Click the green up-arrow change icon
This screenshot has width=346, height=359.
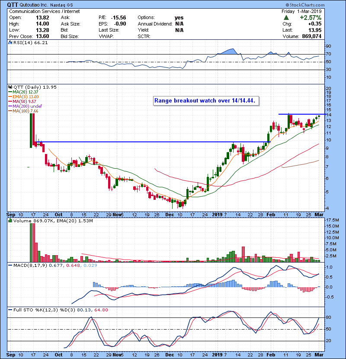286,18
